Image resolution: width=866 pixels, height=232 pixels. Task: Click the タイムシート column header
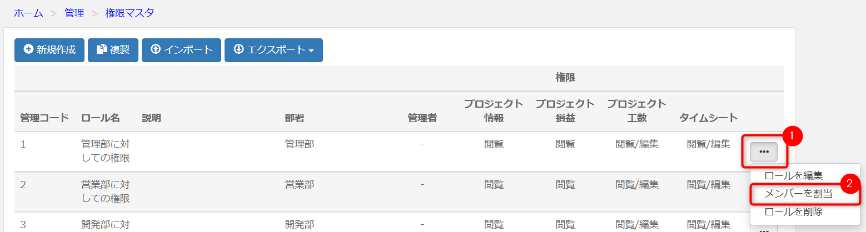[708, 118]
